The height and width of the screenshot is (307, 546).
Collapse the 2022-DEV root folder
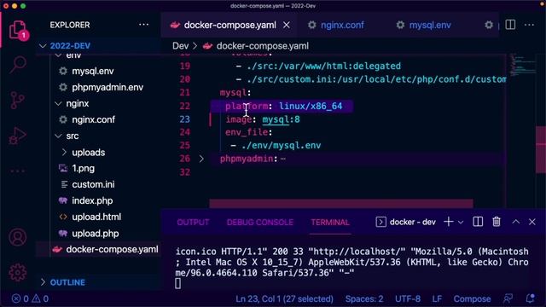pos(70,45)
